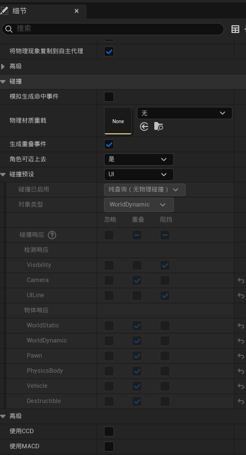Check PhysicsBody block box
Screen dimensions: 246x455
pos(165,371)
